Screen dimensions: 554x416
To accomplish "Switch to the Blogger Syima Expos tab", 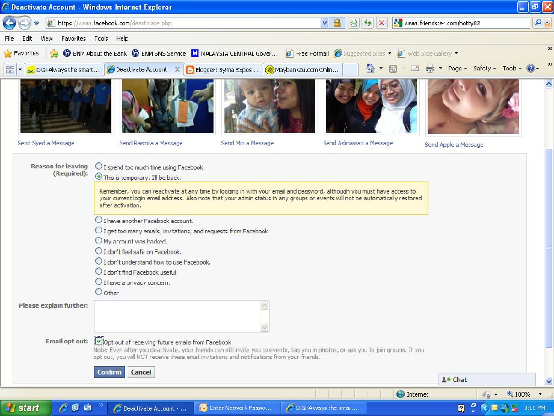I will pos(223,70).
